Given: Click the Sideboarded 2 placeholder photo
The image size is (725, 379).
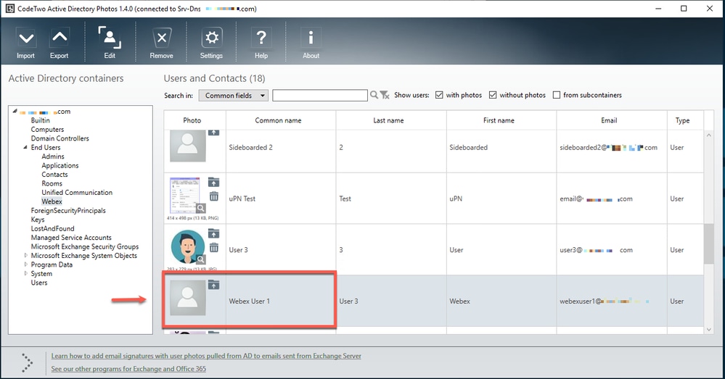Looking at the screenshot, I should [188, 146].
